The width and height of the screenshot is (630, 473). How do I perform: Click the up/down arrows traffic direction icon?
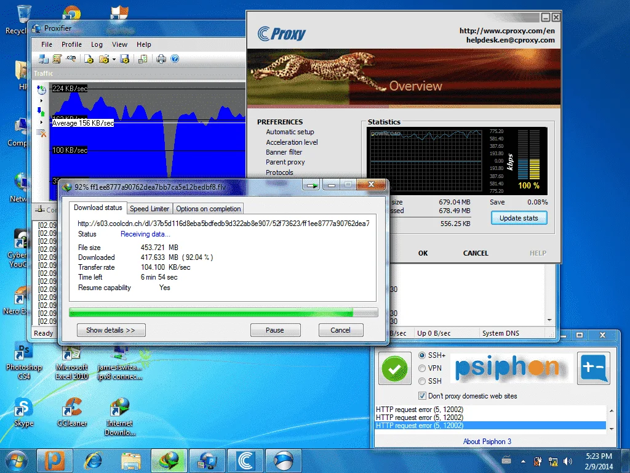point(41,112)
